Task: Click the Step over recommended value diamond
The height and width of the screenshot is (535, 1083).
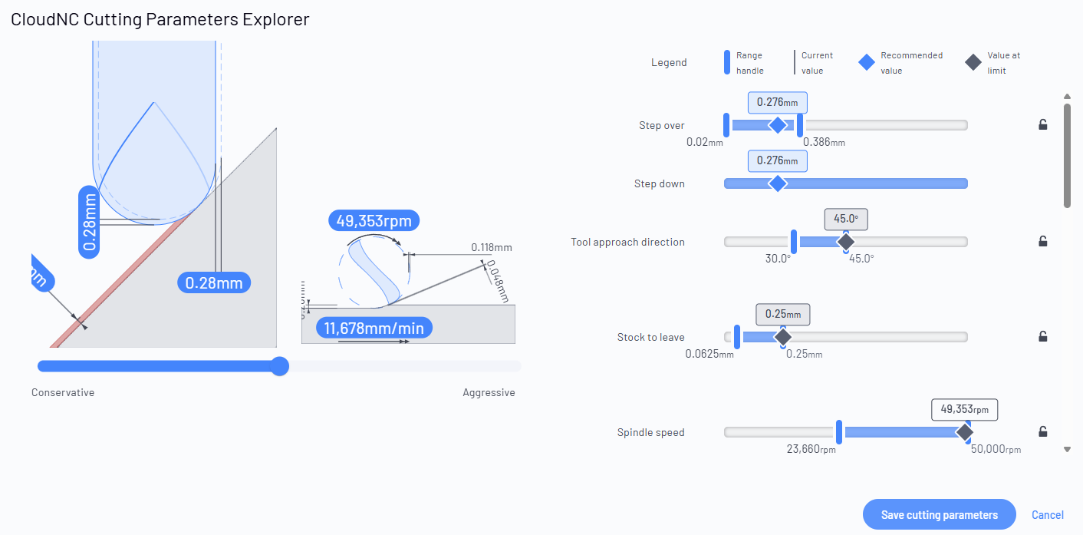Action: pos(778,125)
